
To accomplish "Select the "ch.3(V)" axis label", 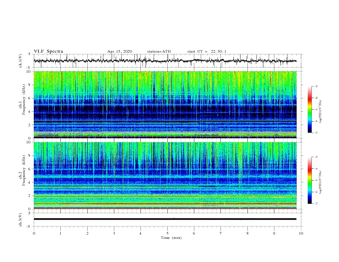I will point(21,220).
